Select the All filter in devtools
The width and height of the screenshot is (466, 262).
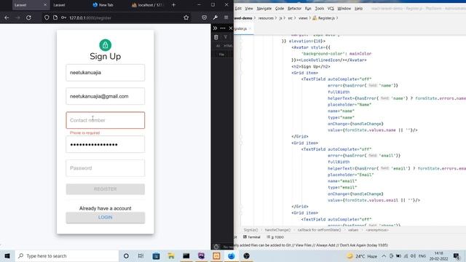[218, 46]
